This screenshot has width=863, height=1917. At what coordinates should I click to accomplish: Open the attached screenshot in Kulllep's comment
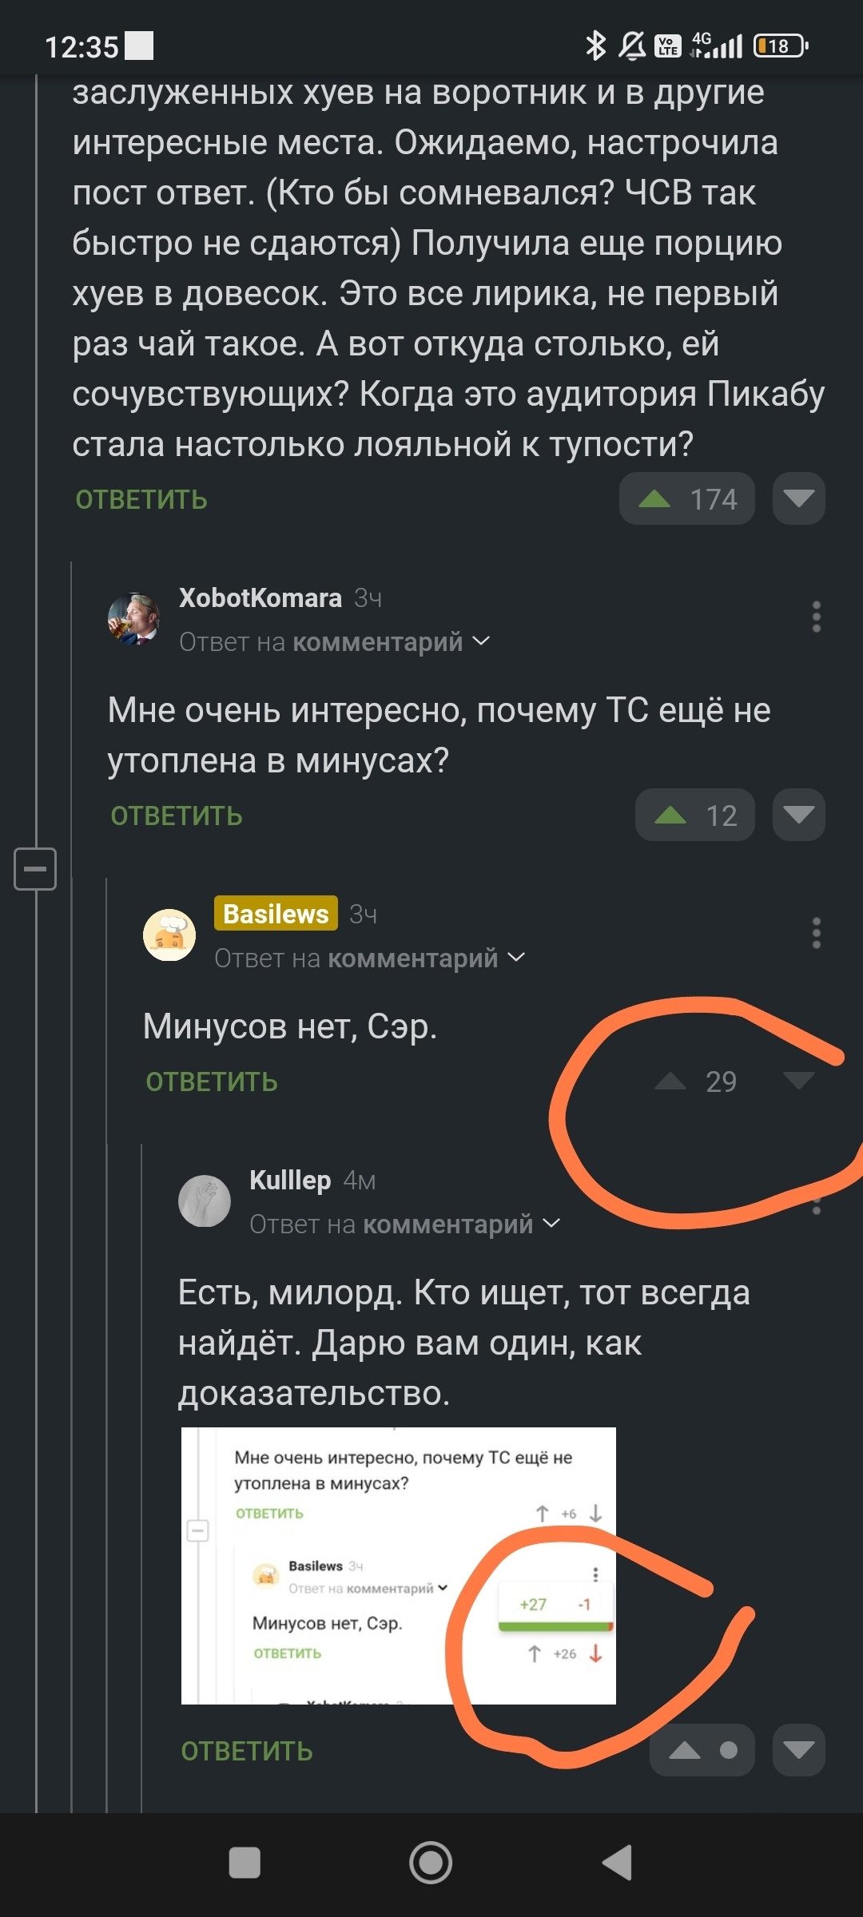[398, 1566]
